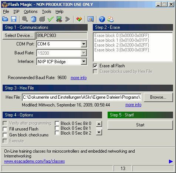176x173 pixels.
Task: Open the Tools menu
Action: click(x=47, y=11)
